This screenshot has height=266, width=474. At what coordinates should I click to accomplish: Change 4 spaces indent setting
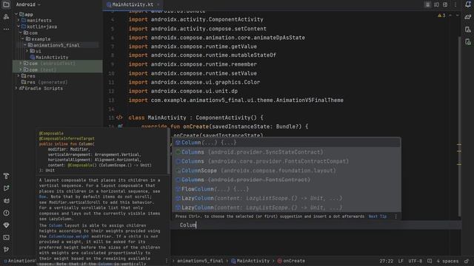coord(447,261)
